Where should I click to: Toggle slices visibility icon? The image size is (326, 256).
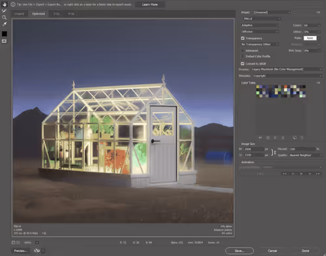(4, 41)
